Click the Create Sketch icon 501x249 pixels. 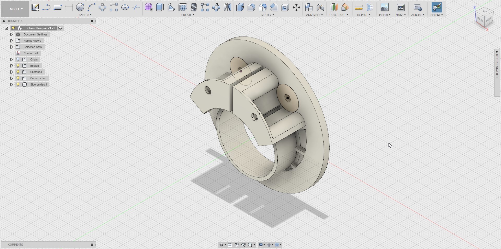point(35,7)
